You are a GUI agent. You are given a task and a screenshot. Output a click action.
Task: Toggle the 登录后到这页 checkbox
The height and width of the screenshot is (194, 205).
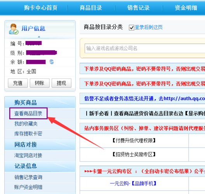(x=131, y=28)
